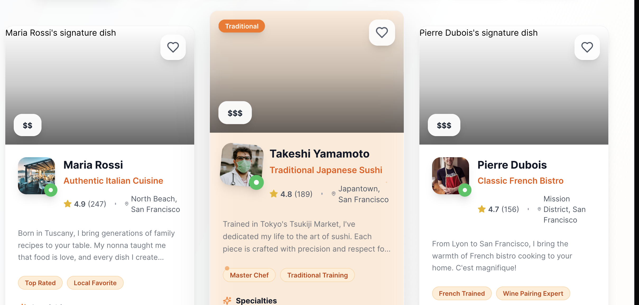Toggle the heart on Takeshi Yamamoto's card

point(382,33)
